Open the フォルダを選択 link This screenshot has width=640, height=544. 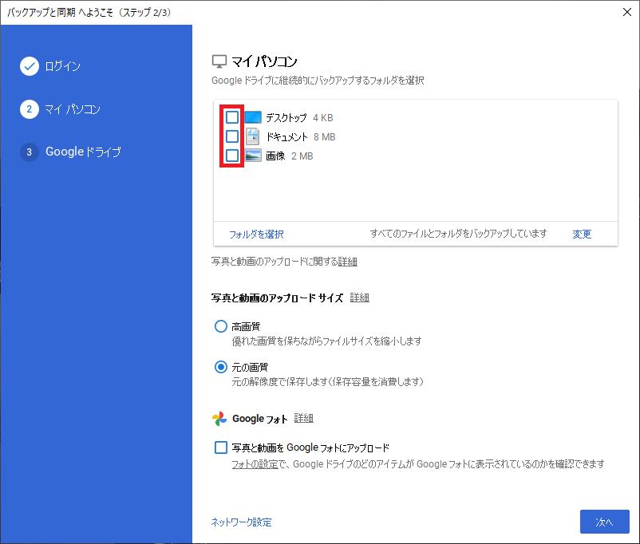click(256, 235)
